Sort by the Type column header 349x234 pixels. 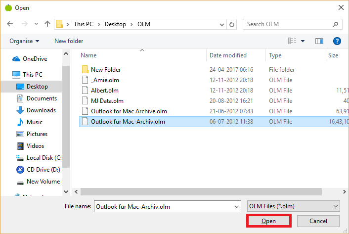[x=275, y=55]
